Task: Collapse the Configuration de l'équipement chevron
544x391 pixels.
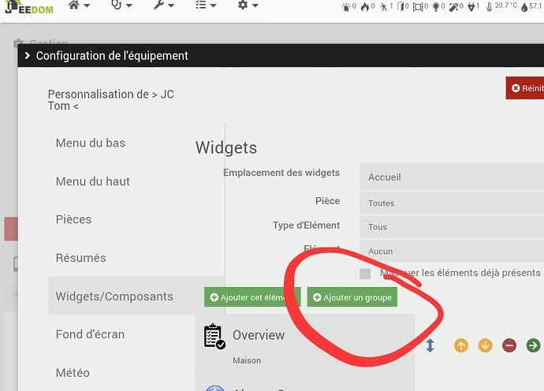Action: pyautogui.click(x=28, y=55)
